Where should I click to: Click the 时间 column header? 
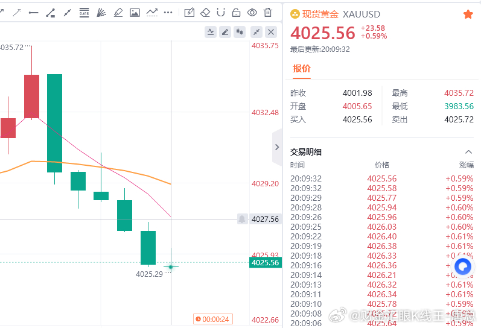pyautogui.click(x=298, y=165)
